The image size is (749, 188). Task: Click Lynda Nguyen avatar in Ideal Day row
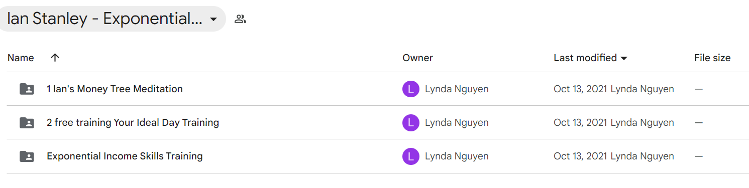coord(411,123)
